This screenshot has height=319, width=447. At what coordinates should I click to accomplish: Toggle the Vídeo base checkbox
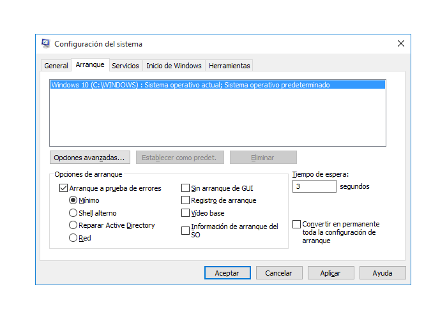tap(186, 213)
